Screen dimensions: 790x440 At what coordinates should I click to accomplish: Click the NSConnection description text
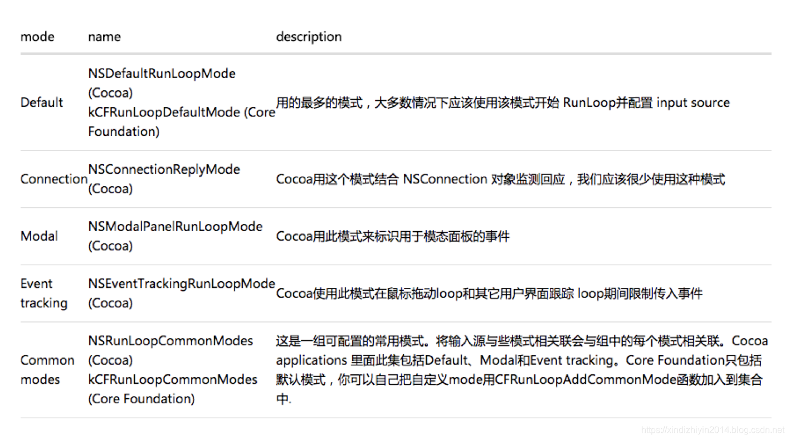point(500,179)
